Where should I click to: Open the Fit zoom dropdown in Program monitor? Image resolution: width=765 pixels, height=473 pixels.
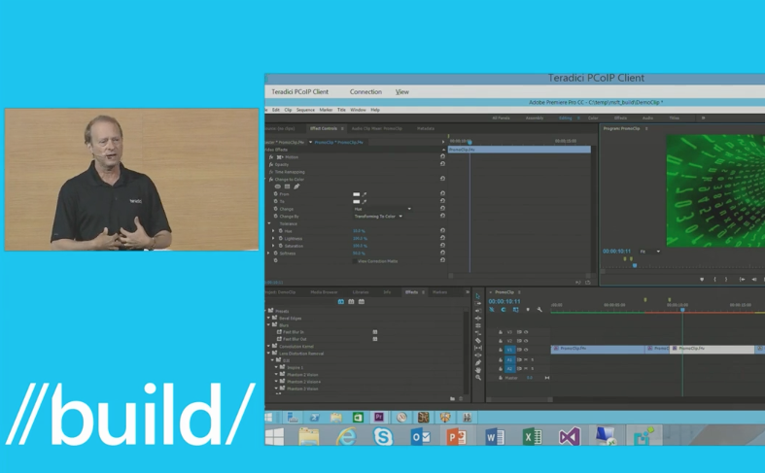pyautogui.click(x=649, y=252)
